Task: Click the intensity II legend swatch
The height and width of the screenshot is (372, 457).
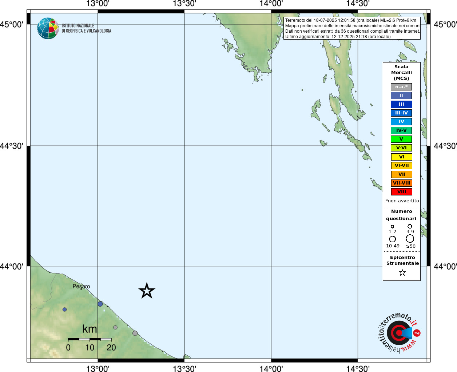Action: click(x=401, y=96)
